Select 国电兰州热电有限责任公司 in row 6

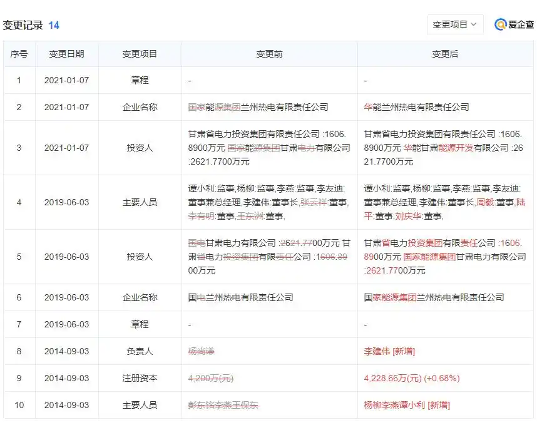[x=240, y=297]
